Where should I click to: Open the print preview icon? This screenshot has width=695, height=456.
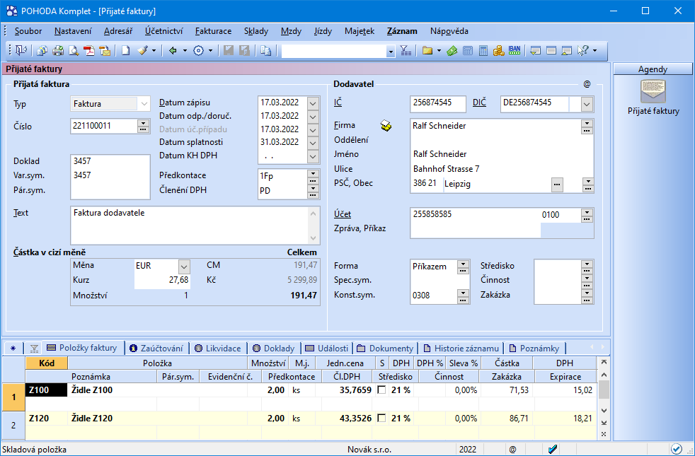click(74, 50)
